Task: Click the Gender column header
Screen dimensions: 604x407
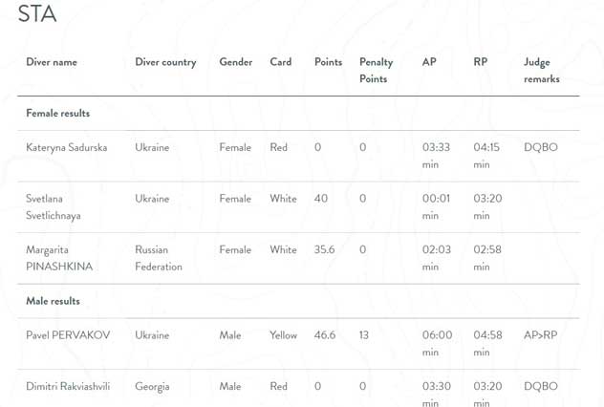Action: [236, 62]
